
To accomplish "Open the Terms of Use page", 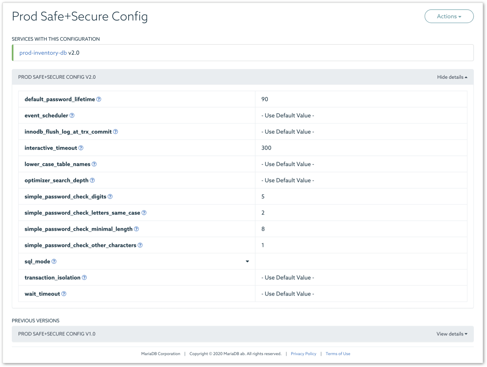I will pos(338,354).
